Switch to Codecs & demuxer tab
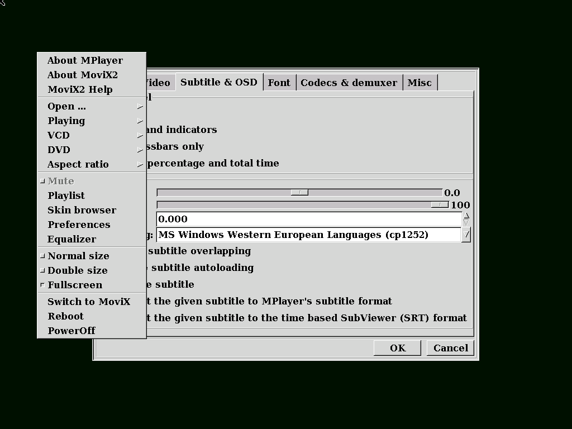Viewport: 572px width, 429px height. 349,83
